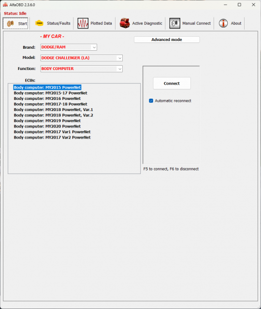Click the Start key icon
Screen dimensions: 261x309
pos(10,24)
